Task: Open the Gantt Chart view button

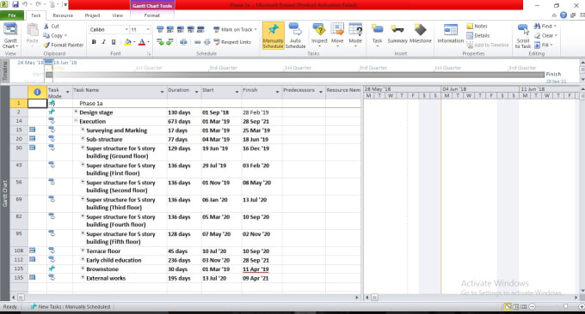Action: tap(10, 35)
